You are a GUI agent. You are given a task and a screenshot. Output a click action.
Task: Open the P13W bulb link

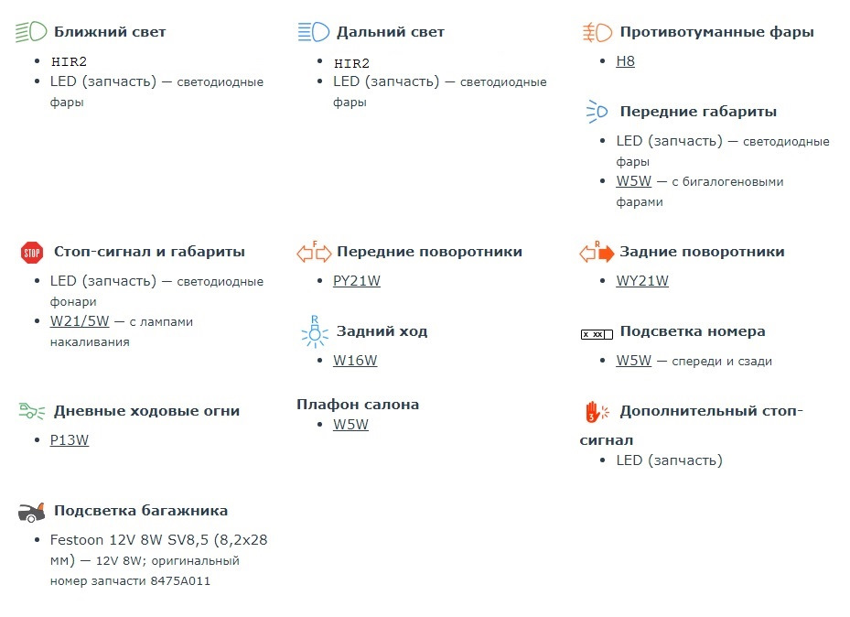70,440
